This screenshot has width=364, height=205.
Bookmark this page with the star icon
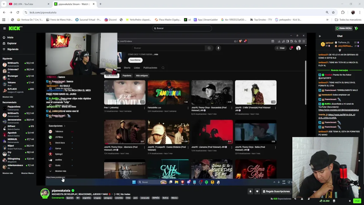click(x=333, y=13)
